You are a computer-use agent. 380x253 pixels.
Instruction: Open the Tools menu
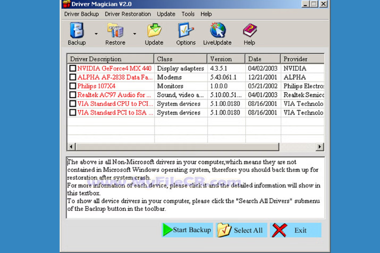pyautogui.click(x=188, y=14)
